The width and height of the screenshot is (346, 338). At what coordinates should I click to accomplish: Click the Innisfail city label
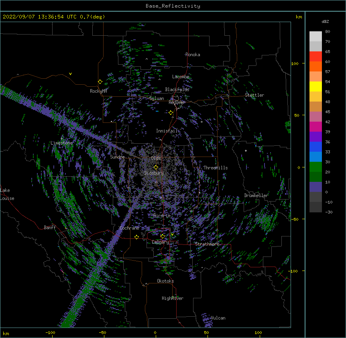167,131
